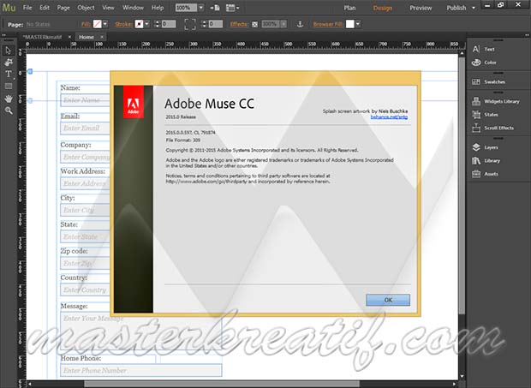Click the Adobe logo in the About dialog
531x388 pixels.
pyautogui.click(x=134, y=102)
